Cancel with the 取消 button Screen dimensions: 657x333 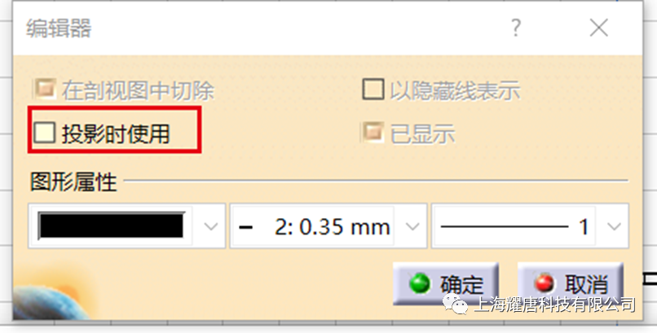(571, 283)
